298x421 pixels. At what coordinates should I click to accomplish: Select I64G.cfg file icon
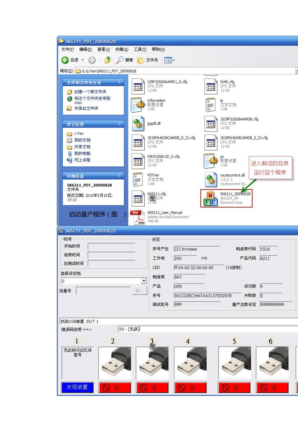211,86
